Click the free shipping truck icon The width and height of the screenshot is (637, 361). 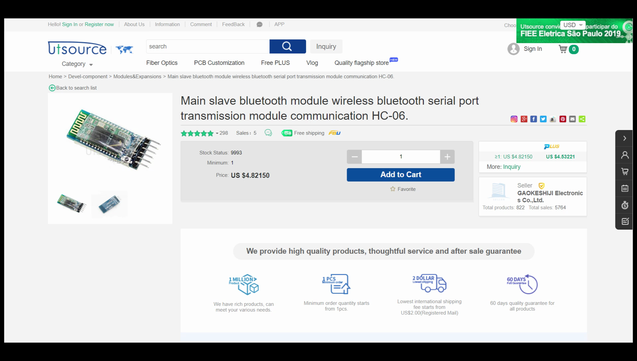pos(287,133)
